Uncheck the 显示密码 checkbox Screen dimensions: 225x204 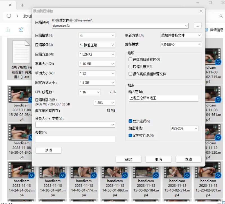click(x=130, y=121)
